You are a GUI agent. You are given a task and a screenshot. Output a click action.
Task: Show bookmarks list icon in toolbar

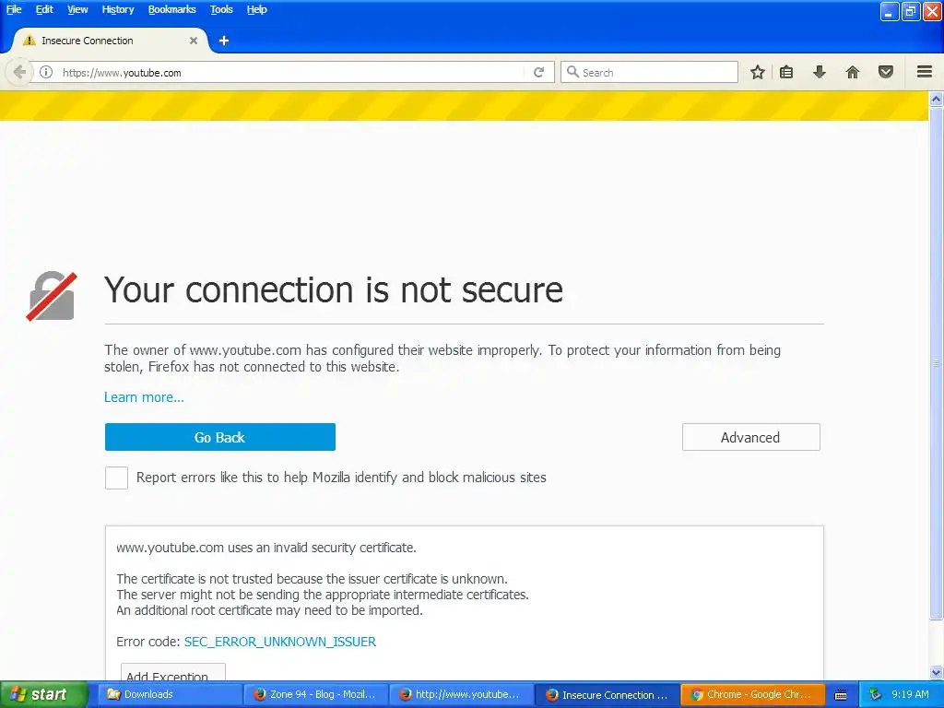click(x=786, y=72)
